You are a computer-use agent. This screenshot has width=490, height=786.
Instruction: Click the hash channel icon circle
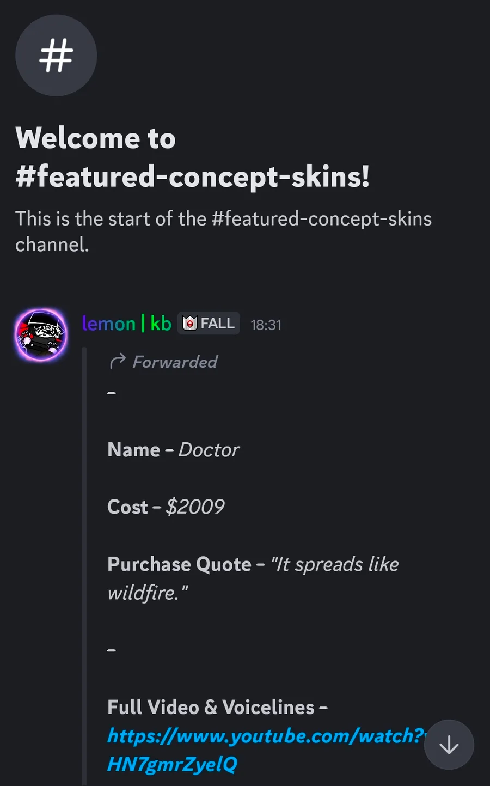click(56, 56)
